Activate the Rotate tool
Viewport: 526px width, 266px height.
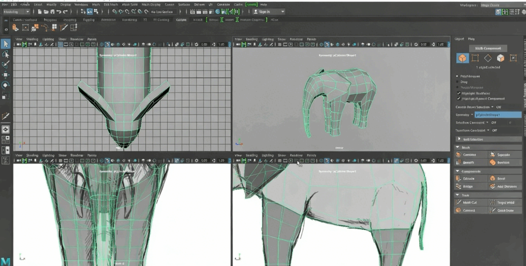click(5, 85)
